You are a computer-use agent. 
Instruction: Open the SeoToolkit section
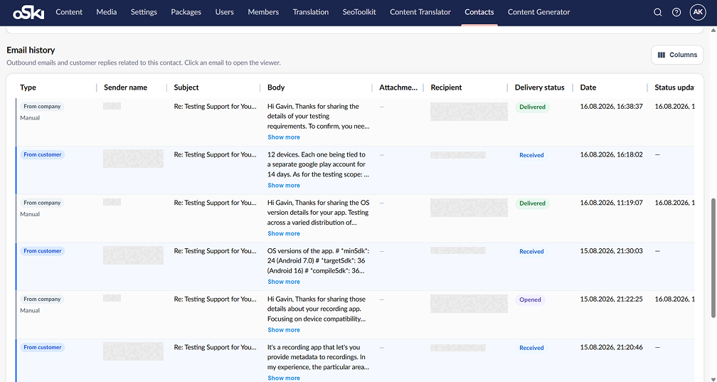coord(359,12)
